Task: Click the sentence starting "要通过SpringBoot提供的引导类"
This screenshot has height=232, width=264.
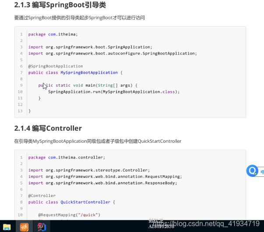Action: [x=80, y=18]
